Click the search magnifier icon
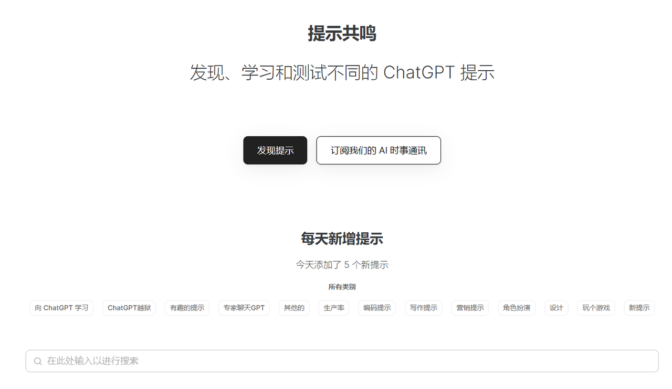Image resolution: width=672 pixels, height=389 pixels. coord(38,361)
